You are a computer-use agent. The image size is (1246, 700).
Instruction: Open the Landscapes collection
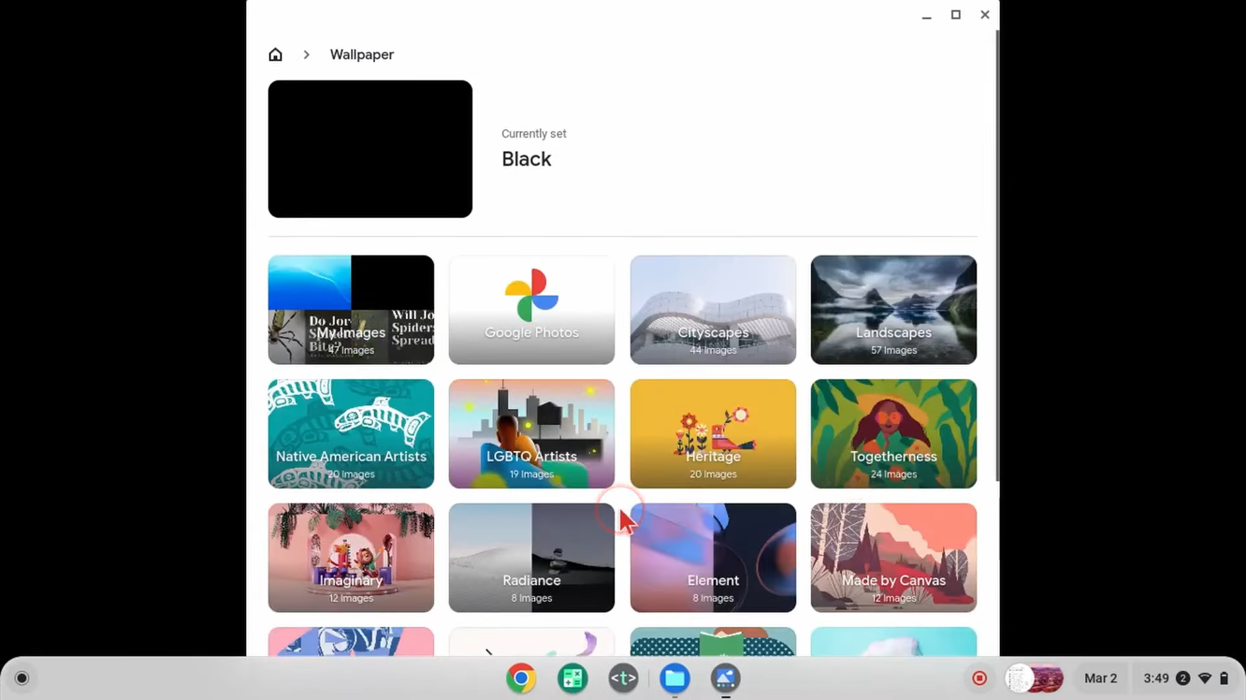[893, 310]
